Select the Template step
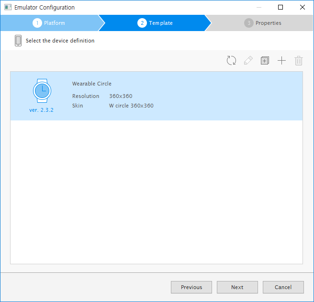The image size is (314, 302). [x=155, y=23]
